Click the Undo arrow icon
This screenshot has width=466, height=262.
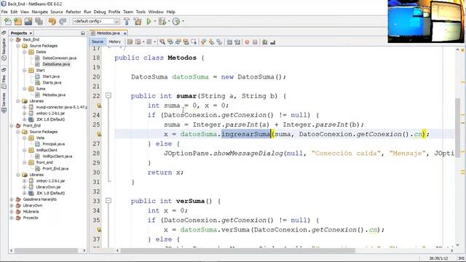[x=52, y=21]
